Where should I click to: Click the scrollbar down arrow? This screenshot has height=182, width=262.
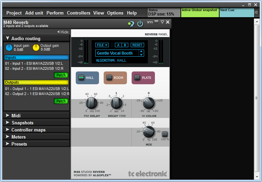(257, 177)
